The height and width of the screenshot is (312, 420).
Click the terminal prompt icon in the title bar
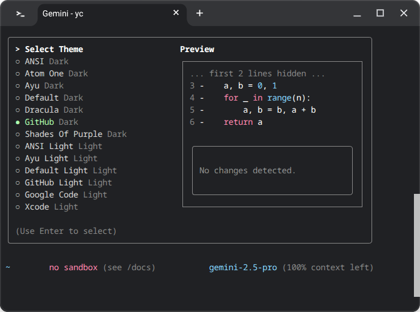coord(21,13)
